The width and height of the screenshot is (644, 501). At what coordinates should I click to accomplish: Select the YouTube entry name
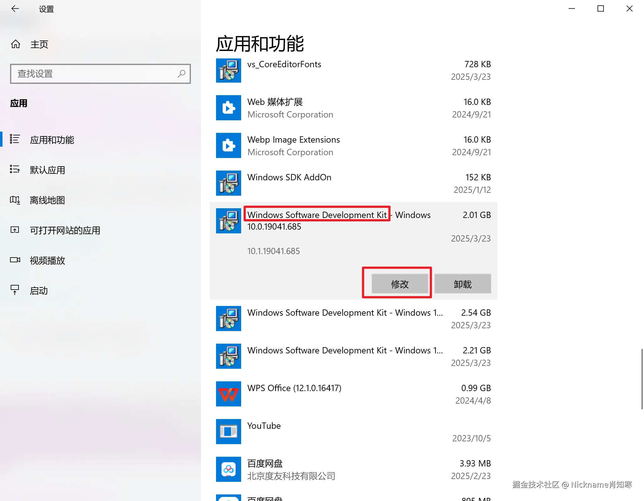point(264,426)
